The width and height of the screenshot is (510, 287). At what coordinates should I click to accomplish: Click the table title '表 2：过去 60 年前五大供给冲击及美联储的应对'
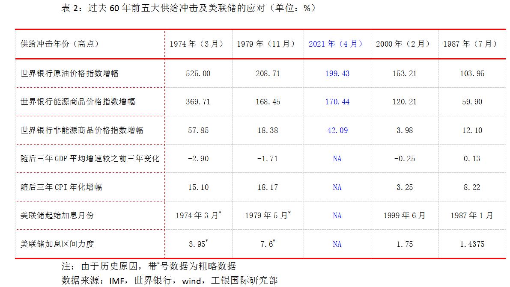tap(163, 8)
